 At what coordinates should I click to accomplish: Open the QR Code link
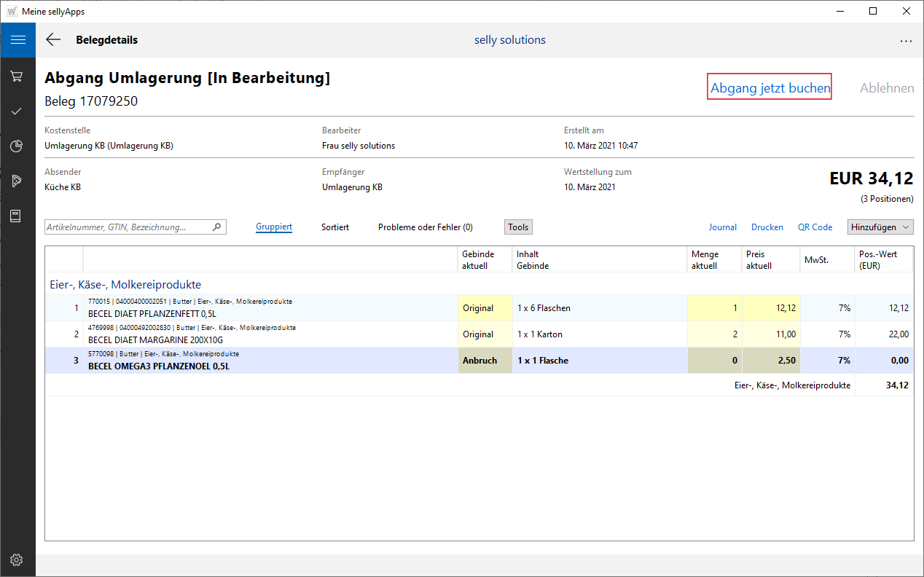(x=815, y=227)
